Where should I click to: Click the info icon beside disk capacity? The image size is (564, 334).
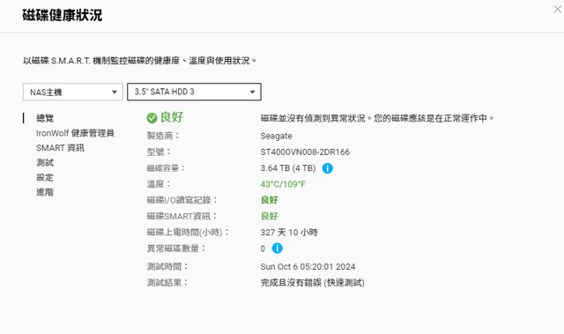pos(327,168)
